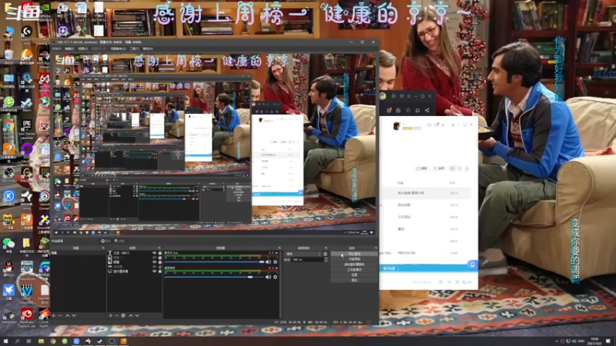Click the 开始录制 start recording button
The width and height of the screenshot is (616, 346).
pyautogui.click(x=354, y=259)
